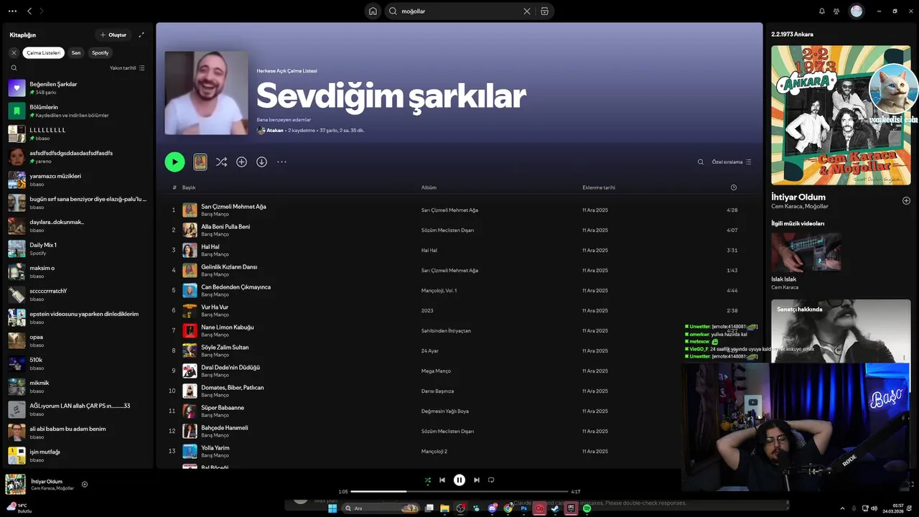Skip to the previous track
919x517 pixels.
pos(442,480)
